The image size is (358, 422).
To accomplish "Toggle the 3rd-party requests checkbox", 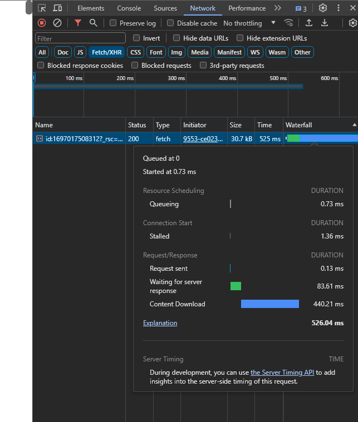I will point(203,66).
